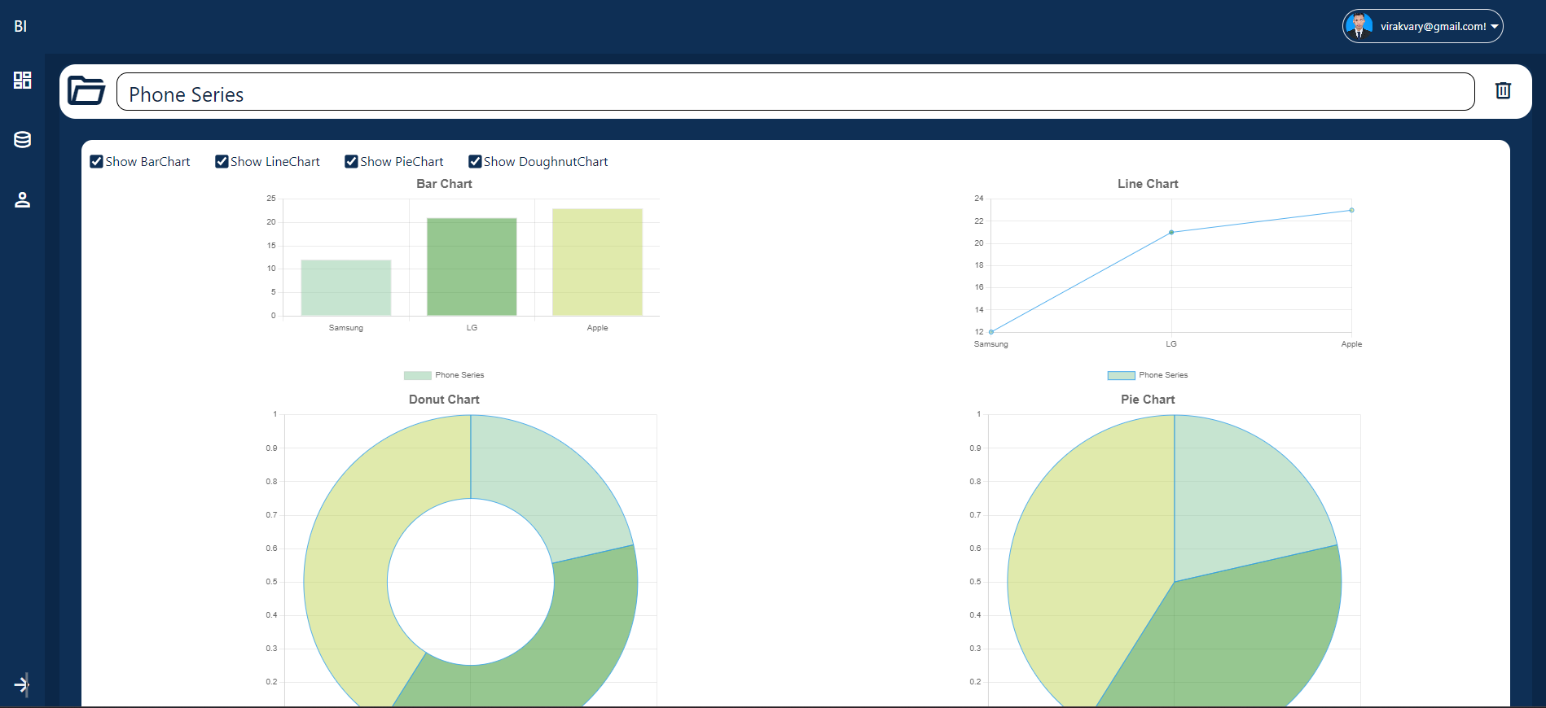Click the Samsung bar in Bar Chart
This screenshot has width=1546, height=708.
(x=346, y=287)
